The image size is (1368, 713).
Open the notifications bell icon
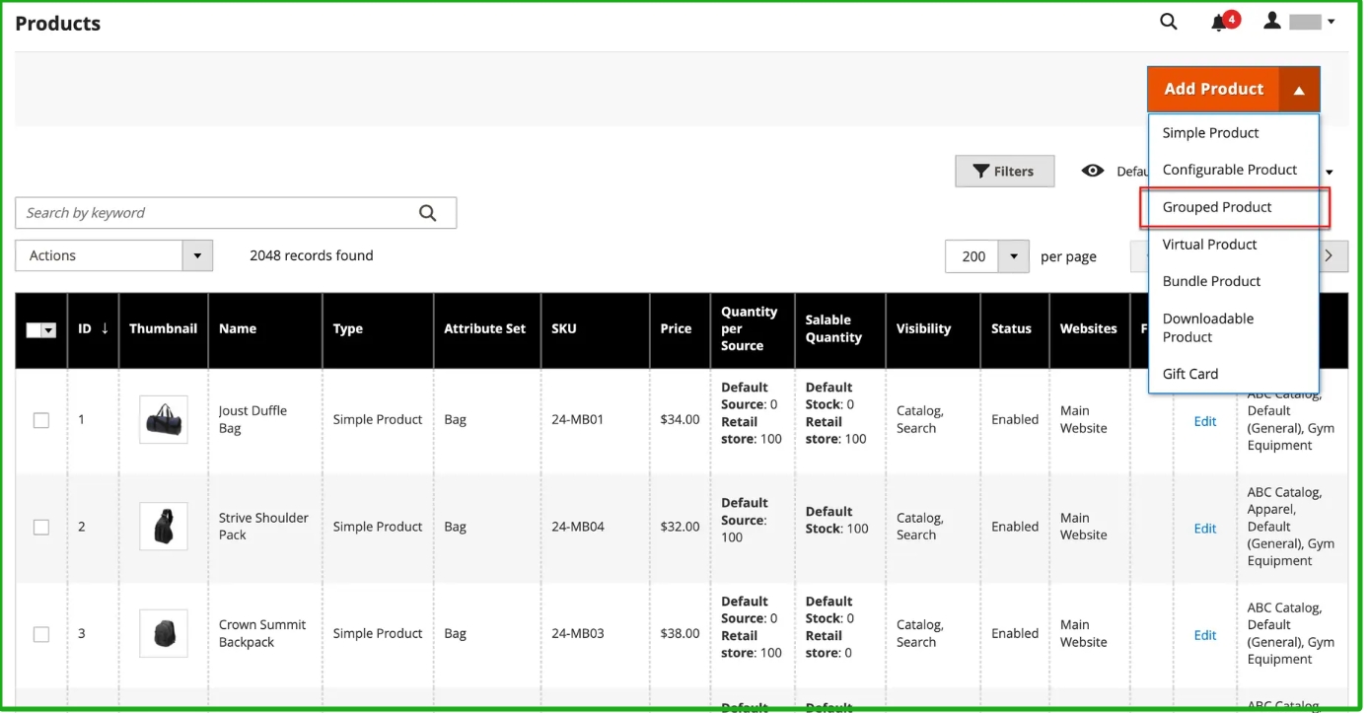[1220, 22]
